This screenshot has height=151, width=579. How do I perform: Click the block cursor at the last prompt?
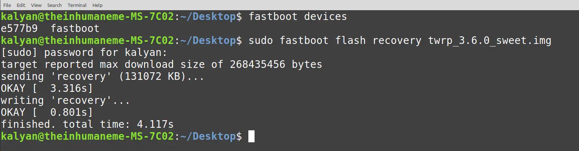pos(251,136)
